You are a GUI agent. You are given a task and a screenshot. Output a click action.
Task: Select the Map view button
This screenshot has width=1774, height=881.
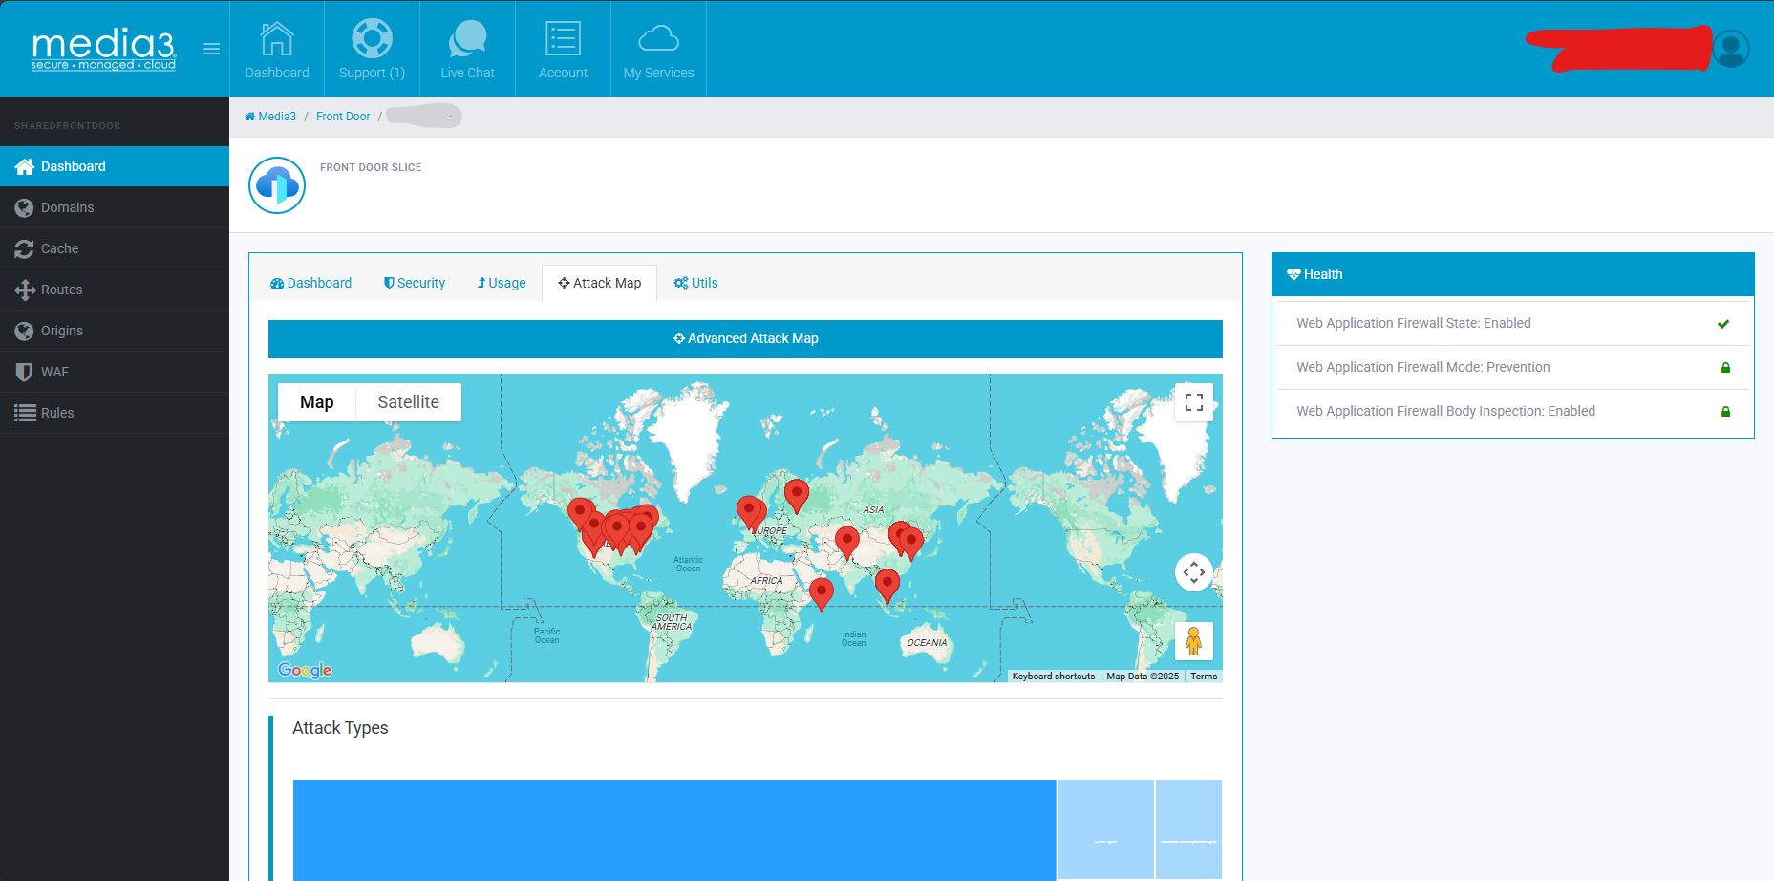[x=317, y=402]
